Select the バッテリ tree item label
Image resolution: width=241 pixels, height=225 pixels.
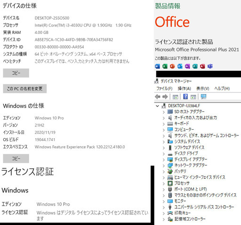[x=180, y=171]
